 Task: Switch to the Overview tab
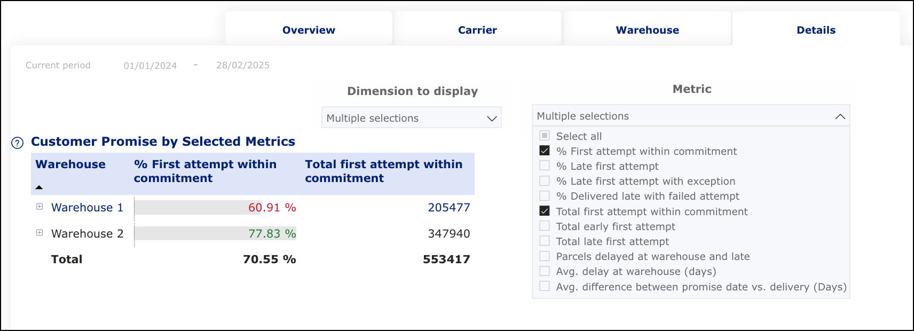(309, 30)
